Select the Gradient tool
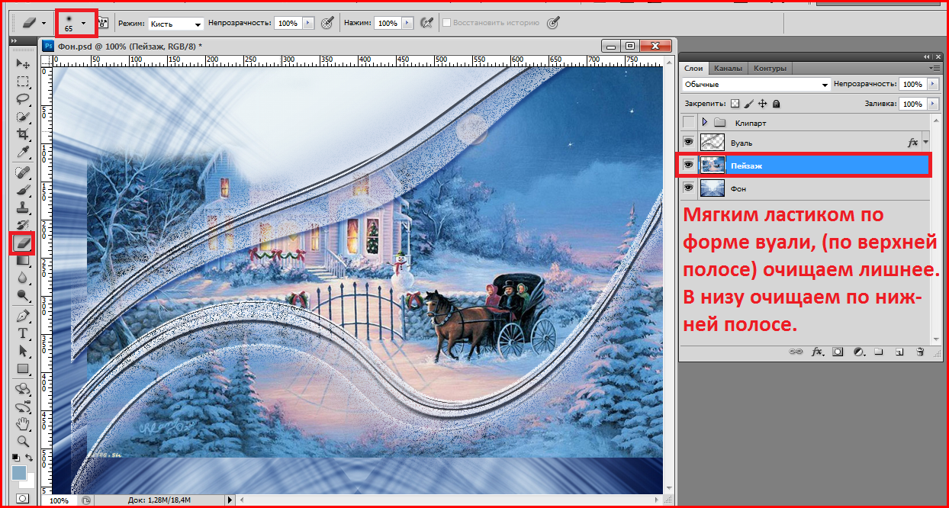This screenshot has height=508, width=949. tap(23, 261)
